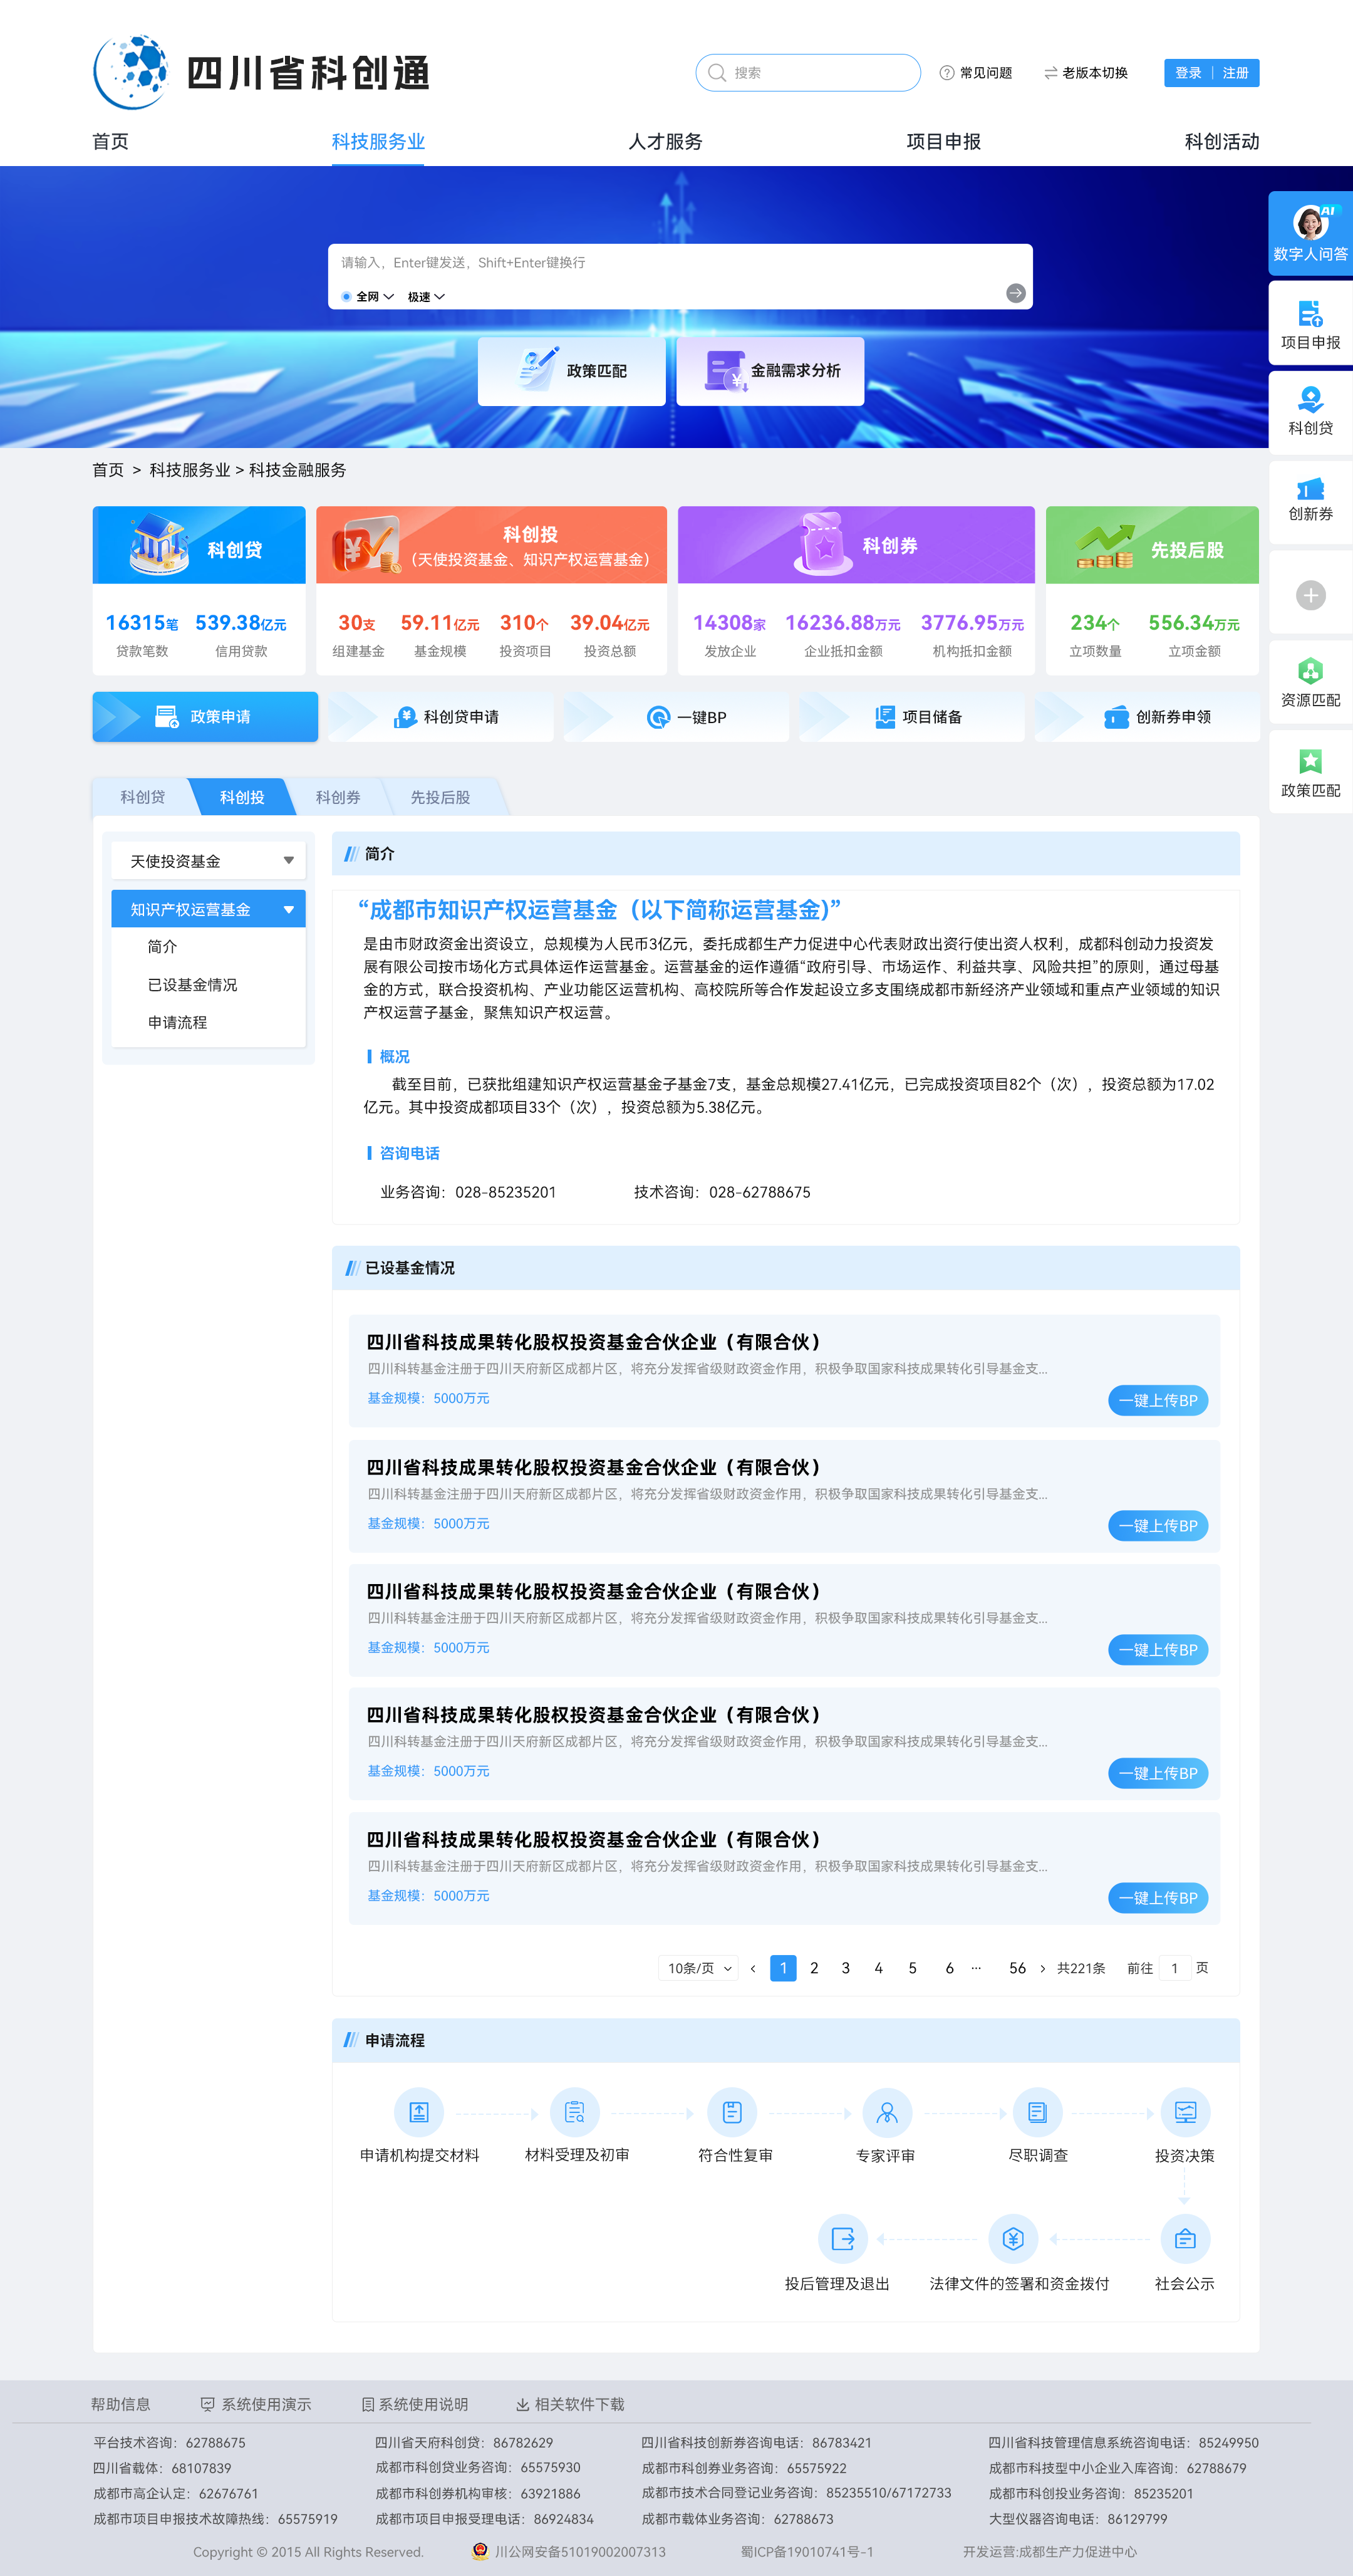Select the 全网 radio option
The image size is (1353, 2576).
[346, 297]
